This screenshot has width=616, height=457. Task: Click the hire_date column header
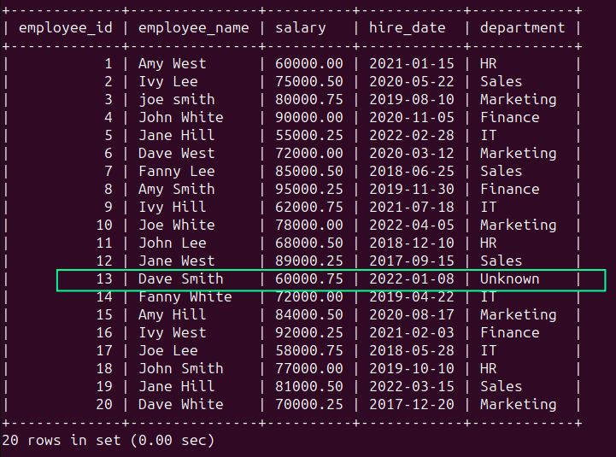407,27
